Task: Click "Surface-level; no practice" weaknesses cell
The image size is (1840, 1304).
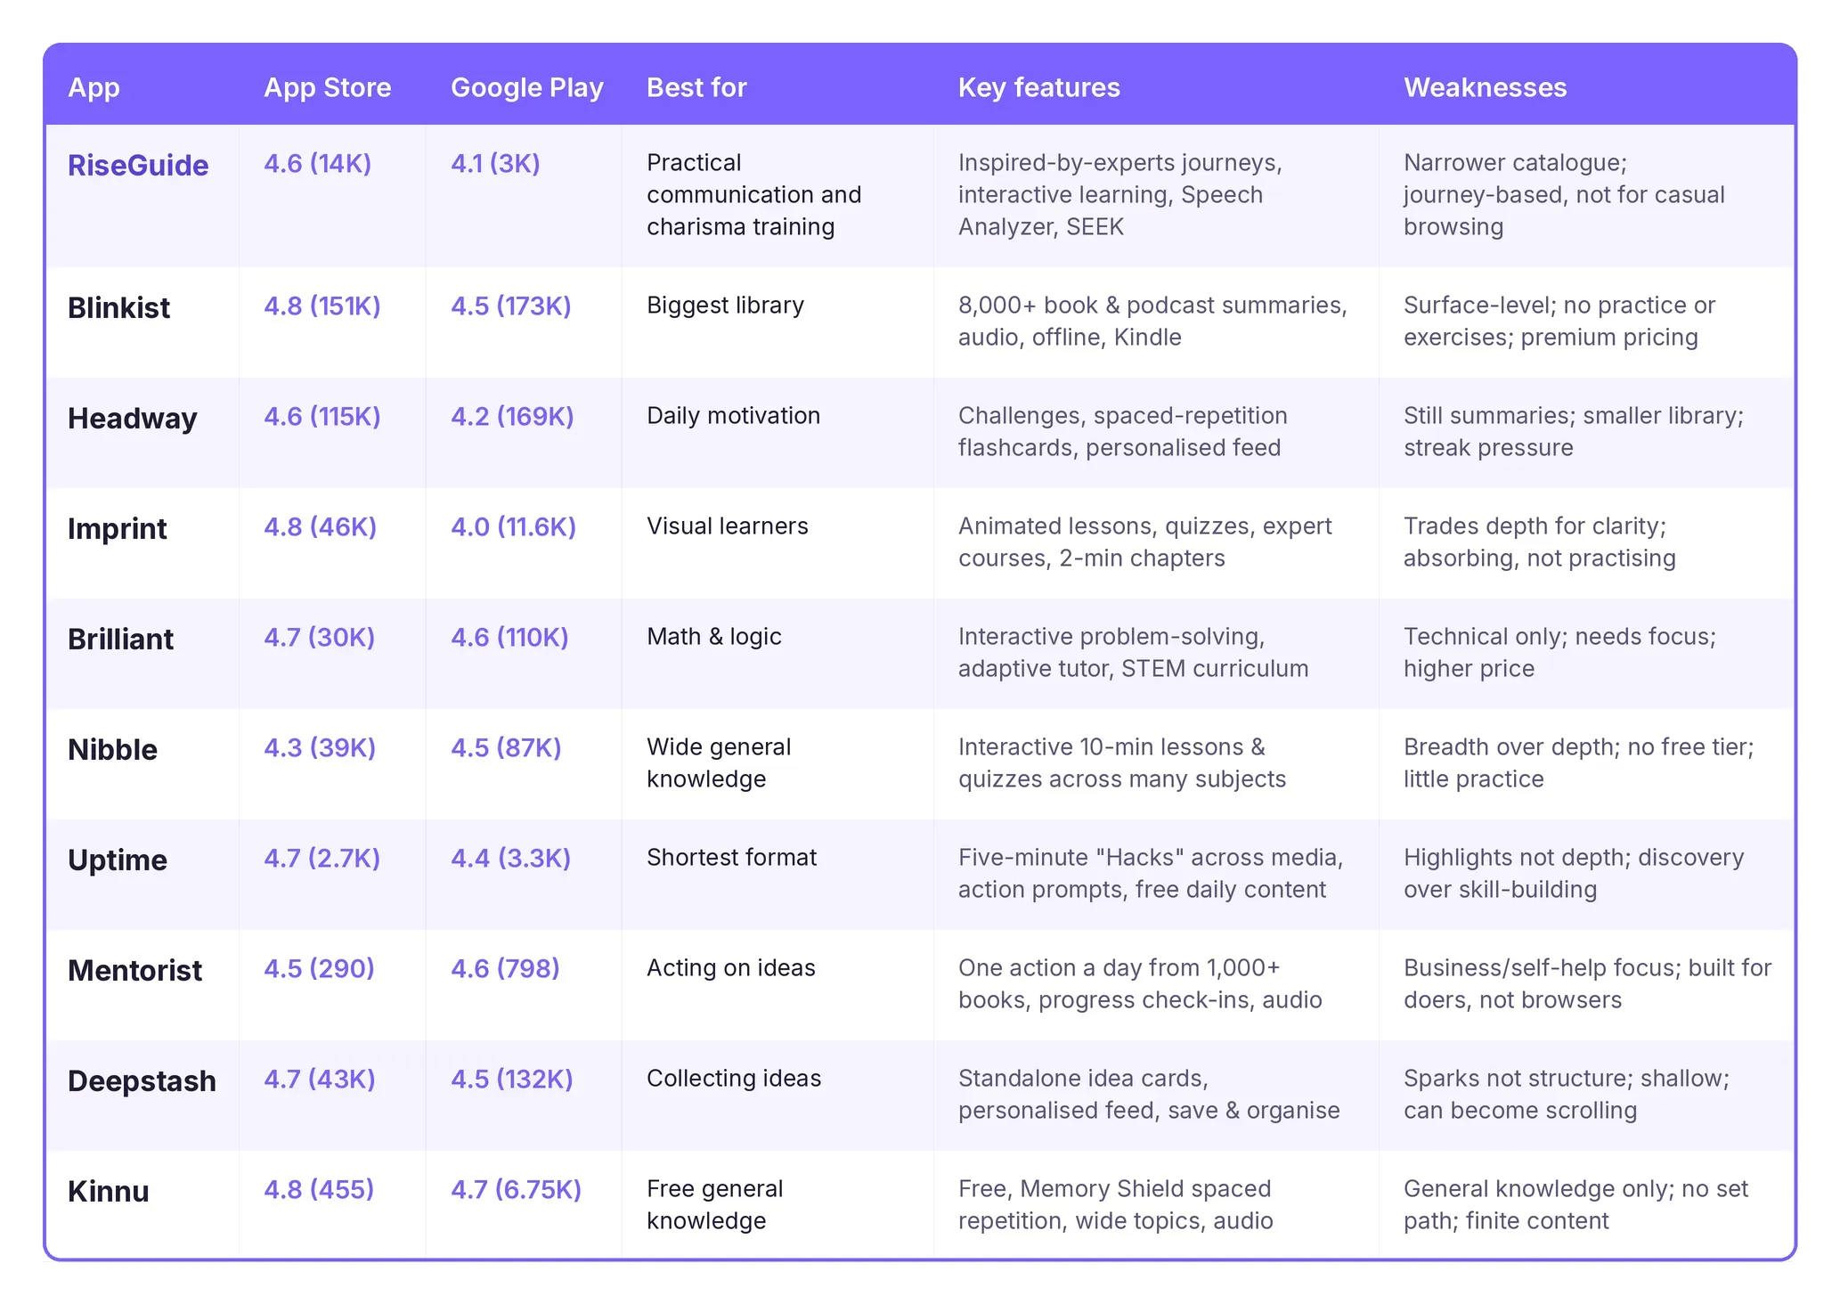Action: (x=1559, y=322)
